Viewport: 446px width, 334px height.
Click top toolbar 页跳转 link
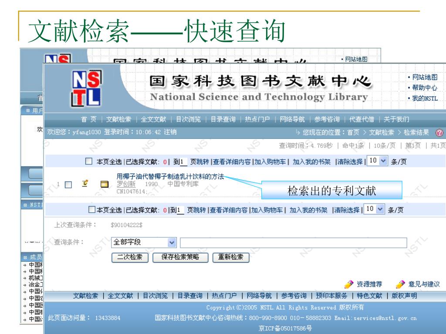point(199,162)
